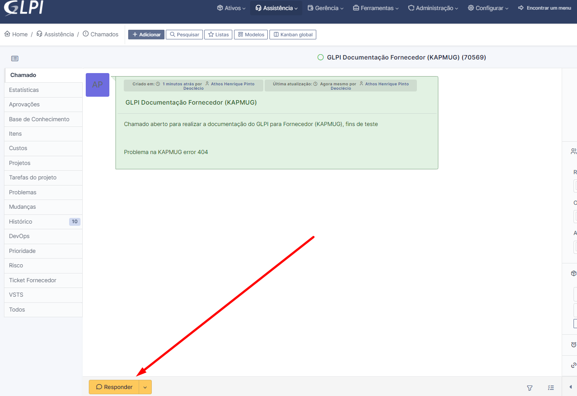Select the Estatísticas tab

pos(43,90)
